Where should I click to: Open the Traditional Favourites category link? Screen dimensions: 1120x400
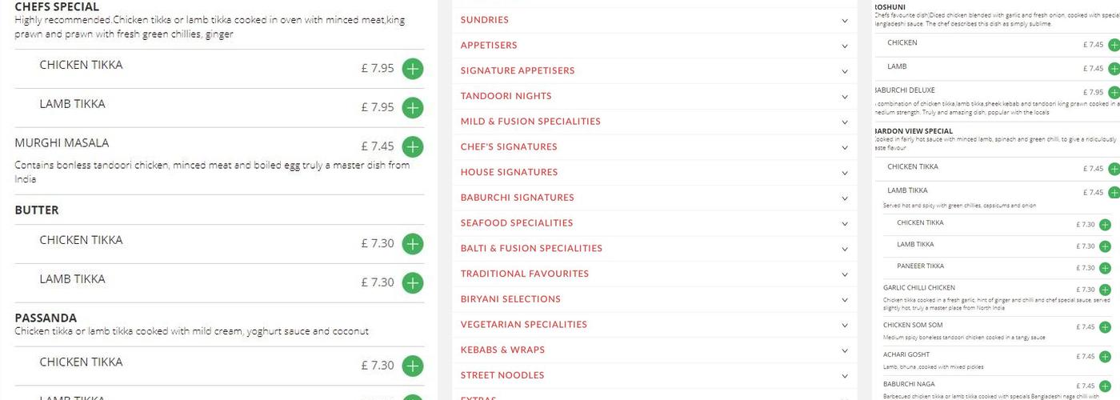[524, 274]
